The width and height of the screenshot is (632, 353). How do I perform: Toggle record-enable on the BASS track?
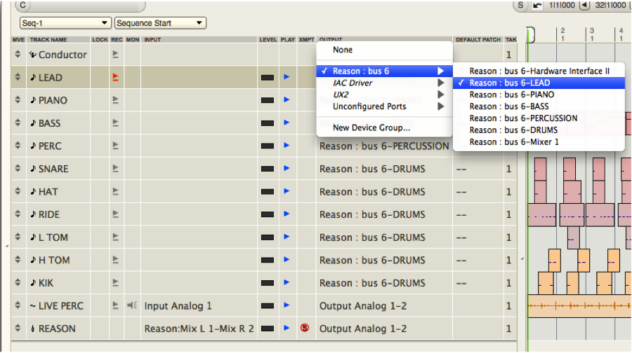pos(116,123)
